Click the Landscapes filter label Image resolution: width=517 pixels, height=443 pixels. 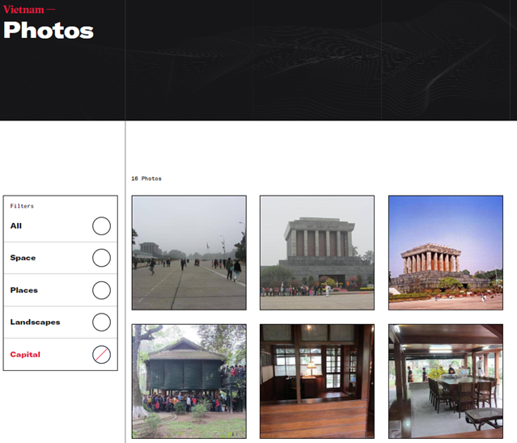tap(35, 322)
